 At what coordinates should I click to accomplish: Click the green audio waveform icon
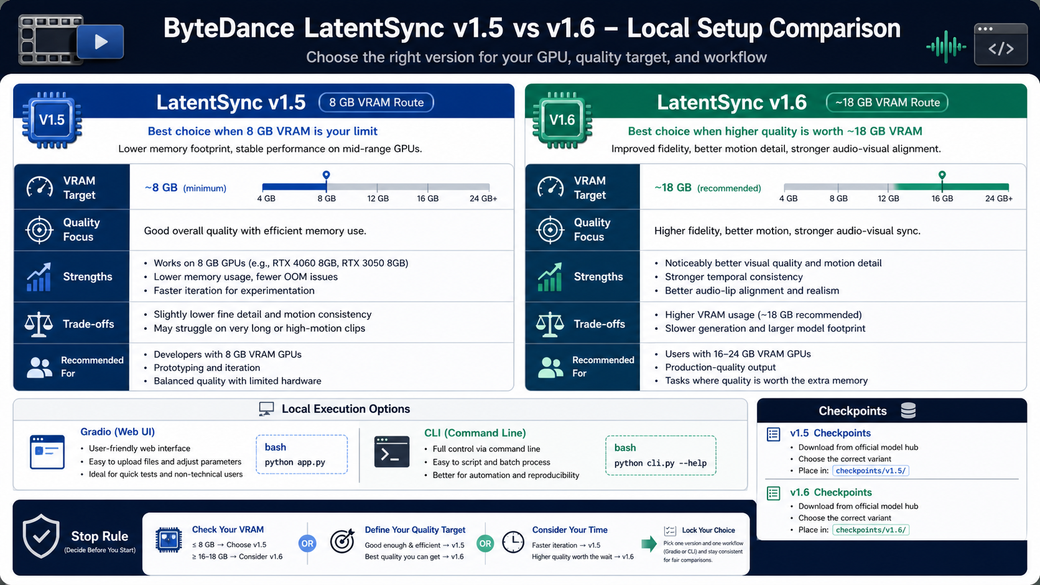coord(946,47)
